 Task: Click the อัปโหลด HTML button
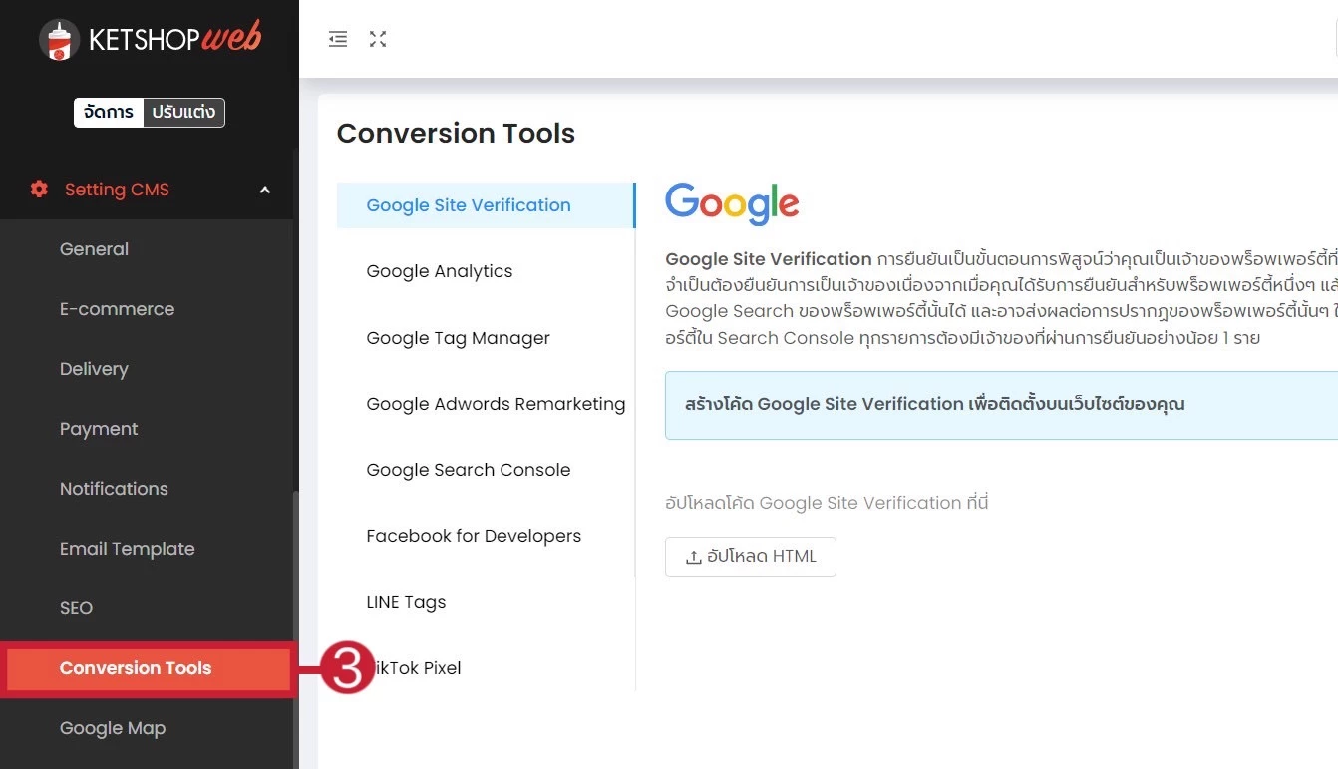[x=751, y=557]
